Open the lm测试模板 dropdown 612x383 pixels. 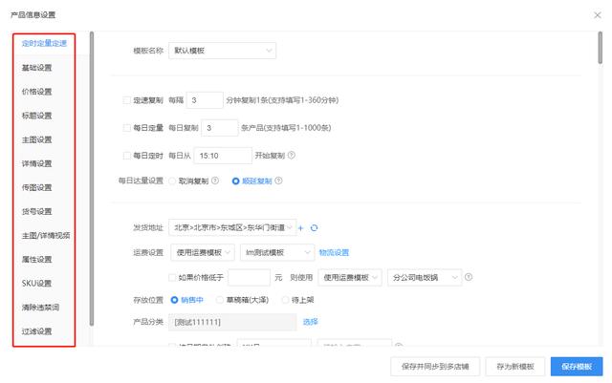tap(275, 252)
